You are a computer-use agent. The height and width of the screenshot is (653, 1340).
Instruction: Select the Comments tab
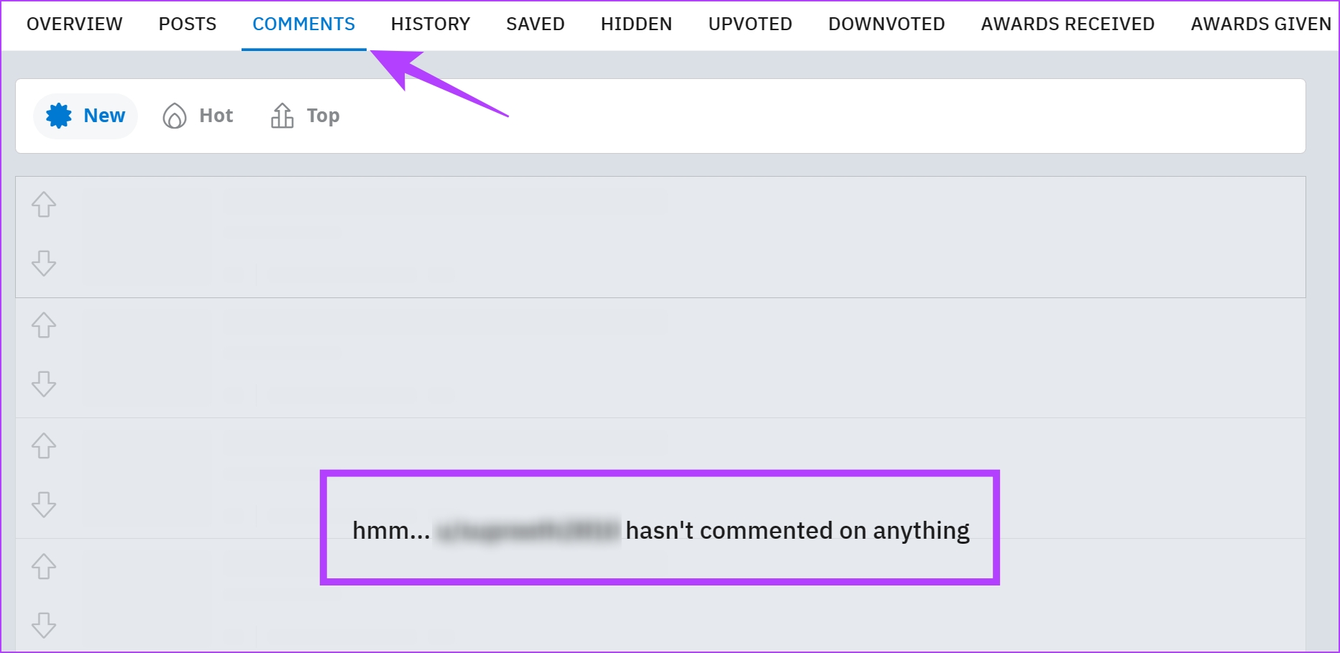click(304, 24)
